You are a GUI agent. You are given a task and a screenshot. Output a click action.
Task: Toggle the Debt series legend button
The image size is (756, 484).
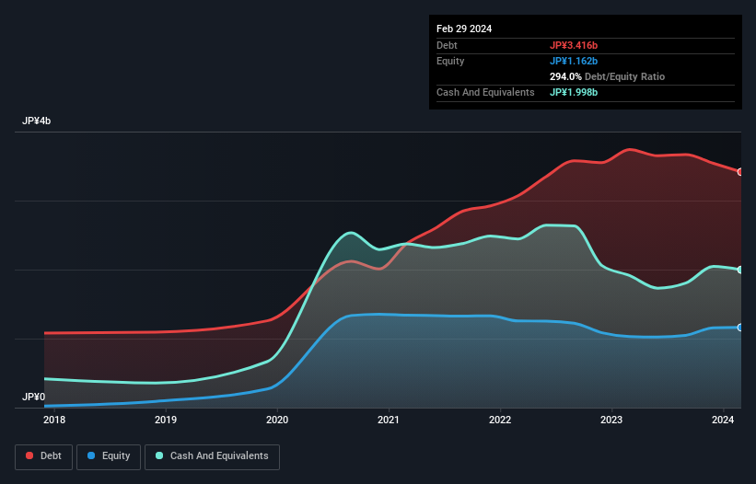pyautogui.click(x=43, y=456)
